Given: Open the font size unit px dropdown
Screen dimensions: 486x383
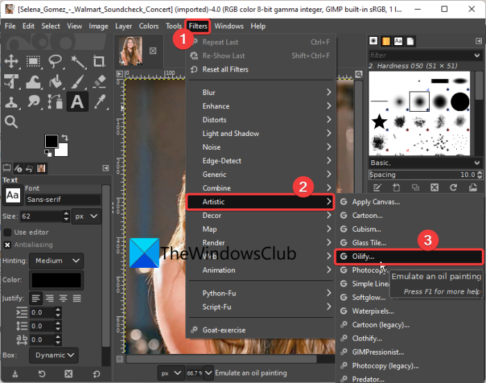Looking at the screenshot, I should click(87, 216).
